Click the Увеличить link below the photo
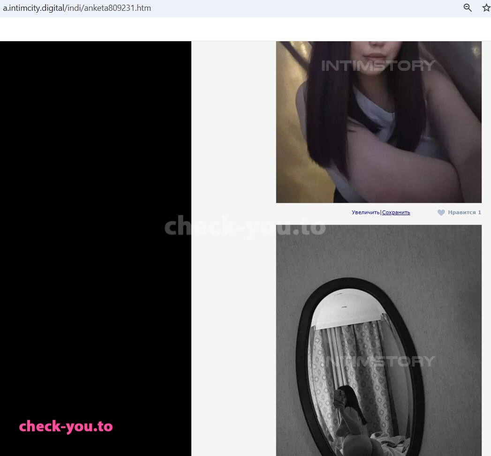The width and height of the screenshot is (491, 456). 365,212
